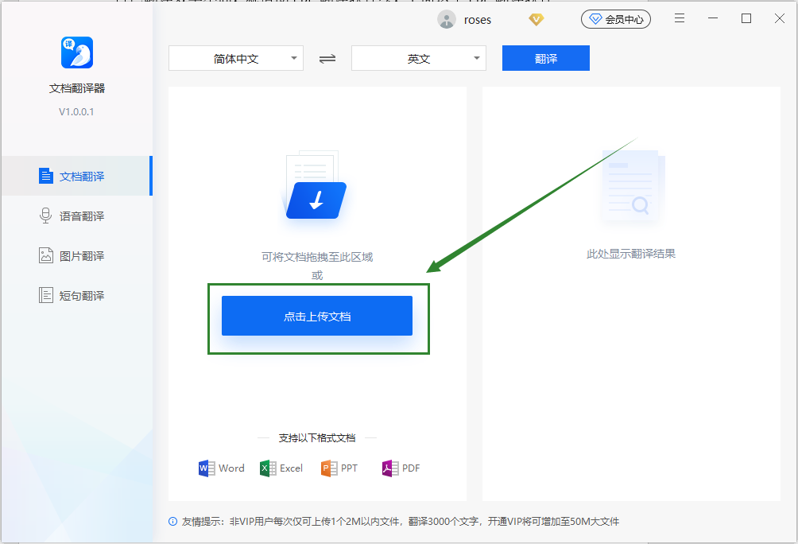Expand the hamburger menu near window controls
Viewport: 798px width, 544px height.
pos(680,17)
